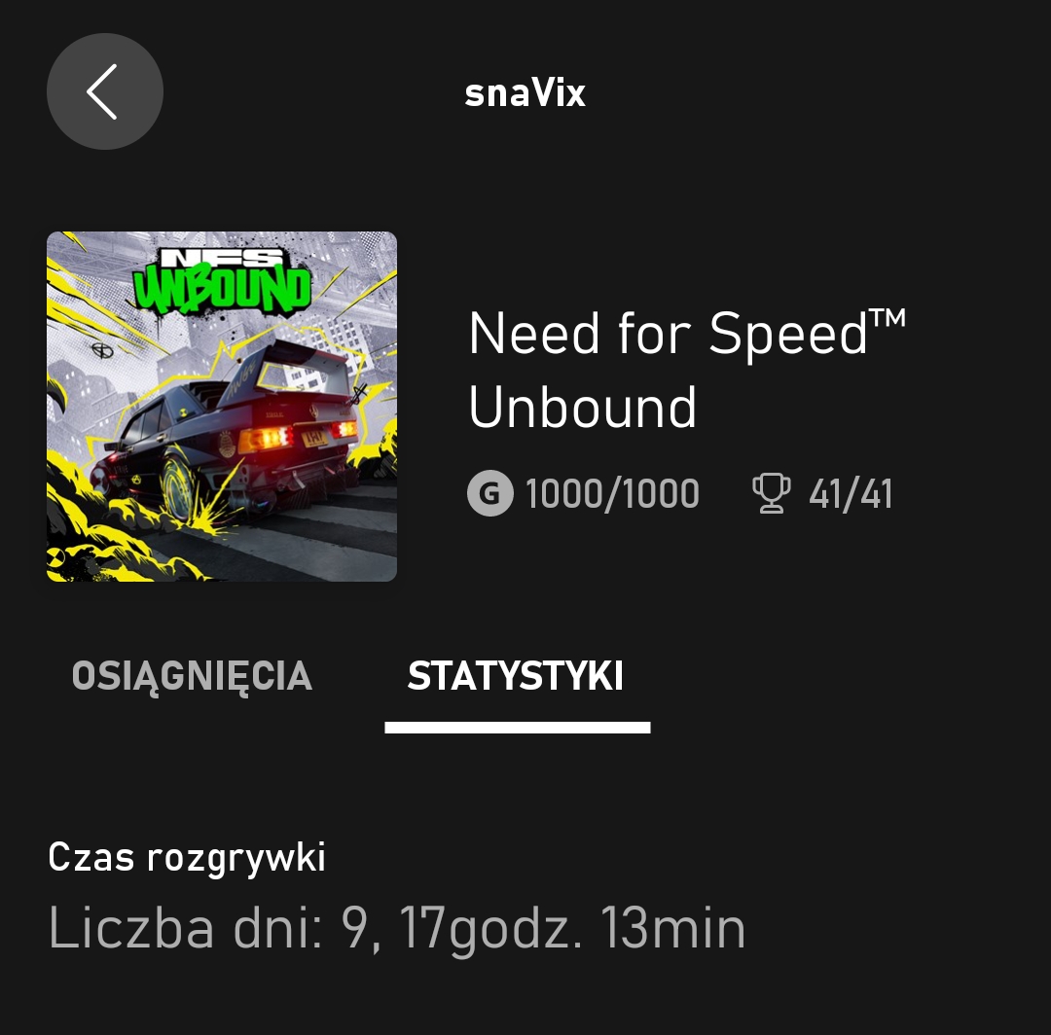
Task: Click the white NFS letters on cover
Action: [222, 257]
